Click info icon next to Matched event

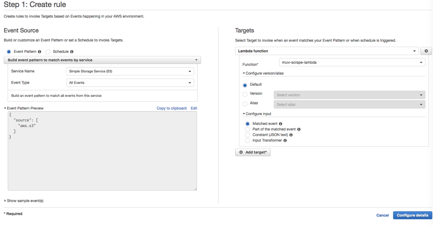[x=281, y=124]
